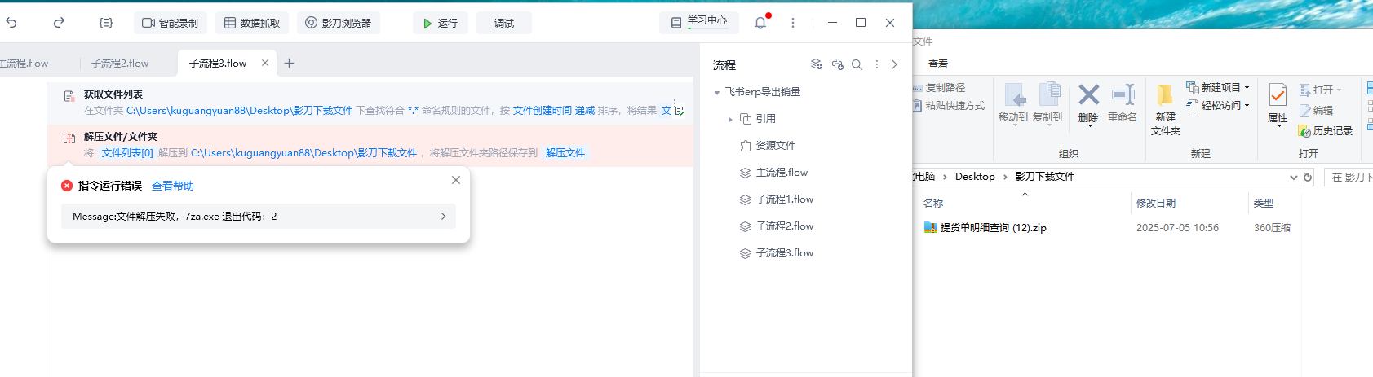Redo the last action

tap(59, 23)
